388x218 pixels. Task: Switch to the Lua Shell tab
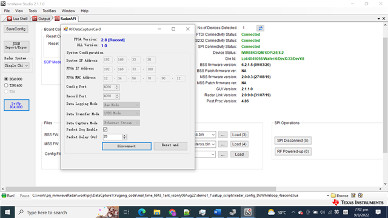[17, 19]
